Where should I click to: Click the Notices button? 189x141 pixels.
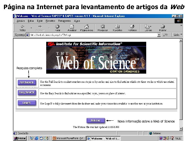pyautogui.click(x=96, y=120)
